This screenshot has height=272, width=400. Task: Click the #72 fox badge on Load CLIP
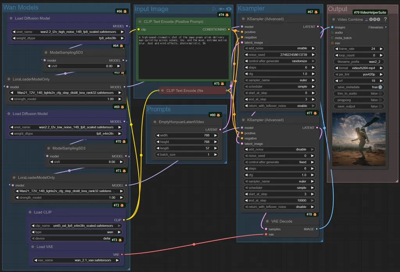(x=119, y=205)
